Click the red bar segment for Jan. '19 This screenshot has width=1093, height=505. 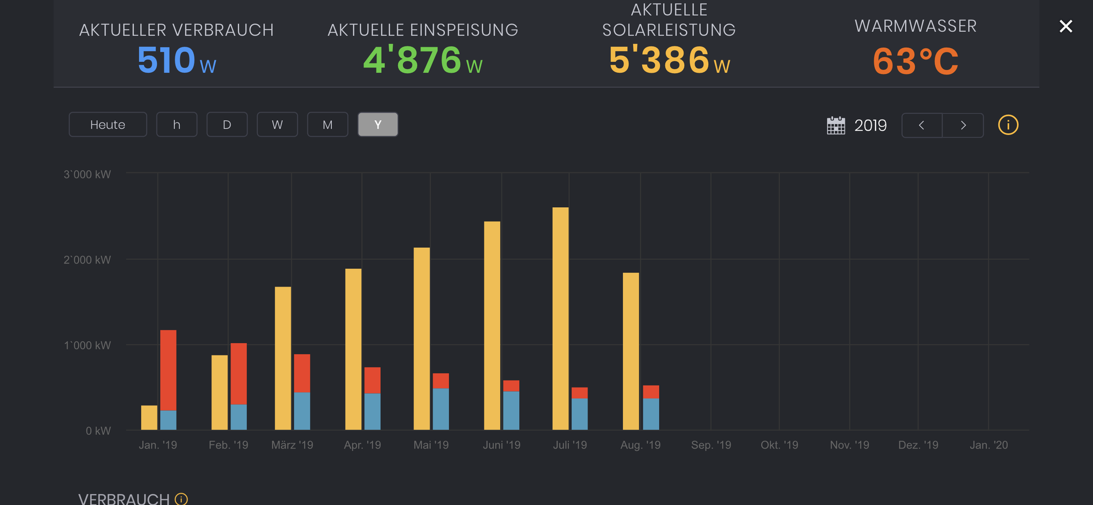click(168, 370)
